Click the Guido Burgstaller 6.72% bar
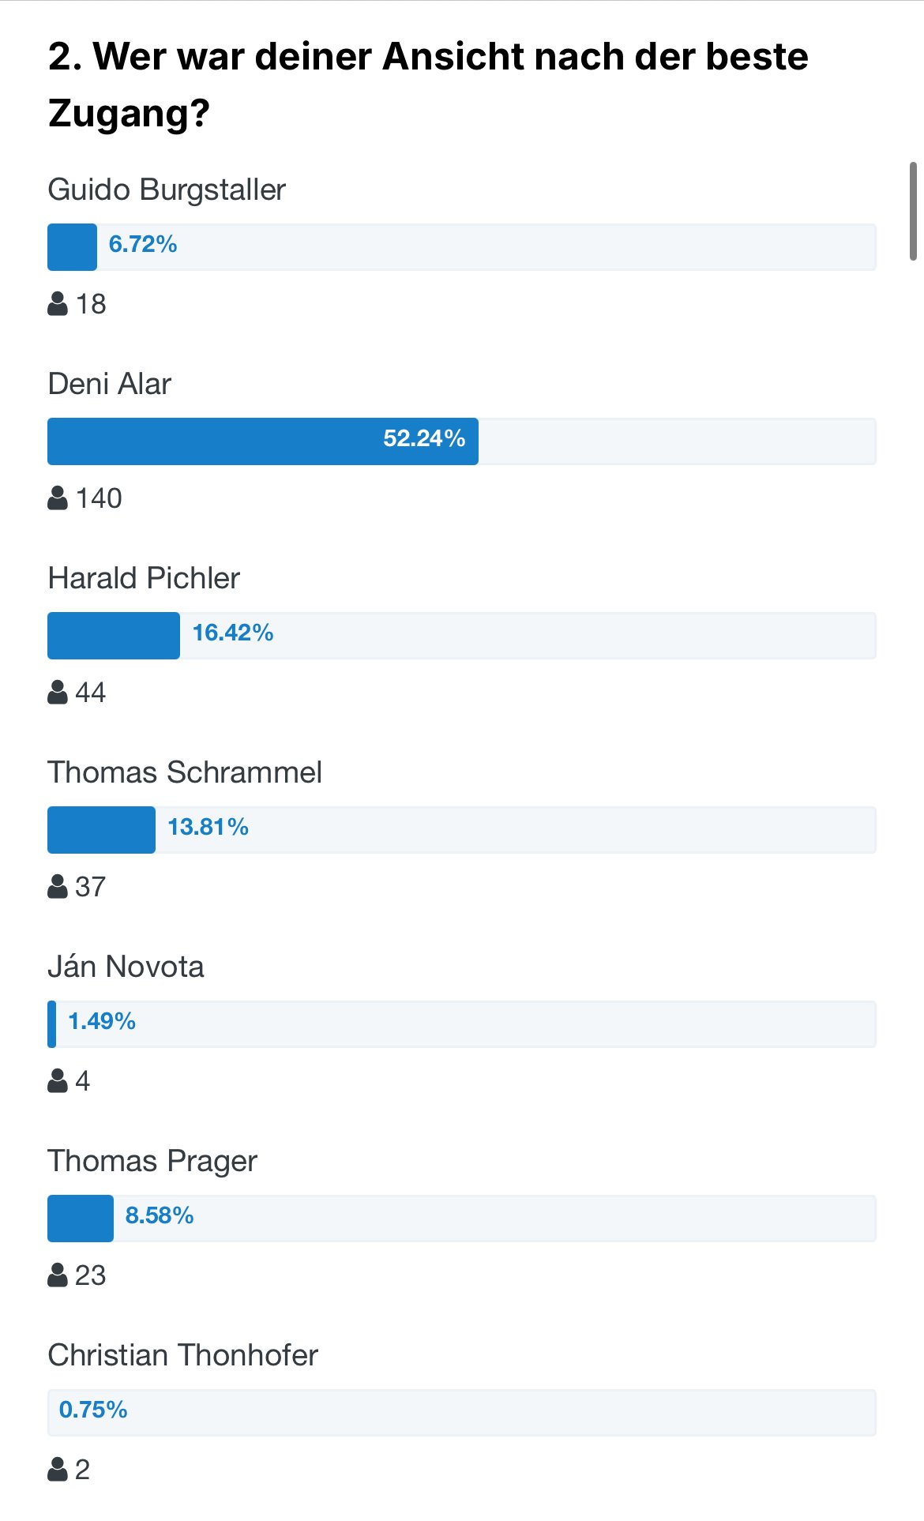 462,247
